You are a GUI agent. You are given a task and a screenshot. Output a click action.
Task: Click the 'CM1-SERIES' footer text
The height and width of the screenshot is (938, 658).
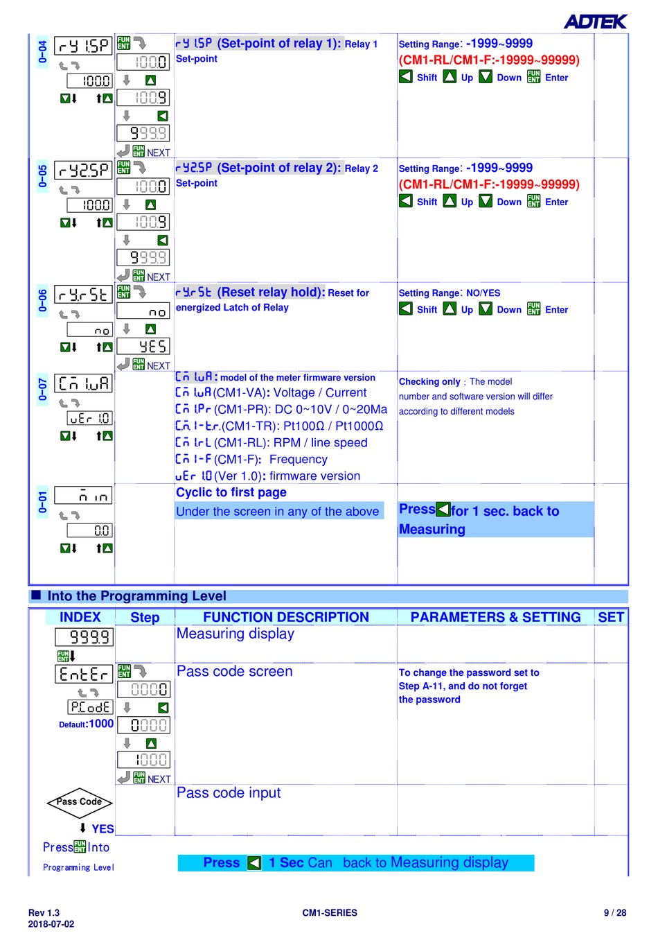(x=330, y=912)
